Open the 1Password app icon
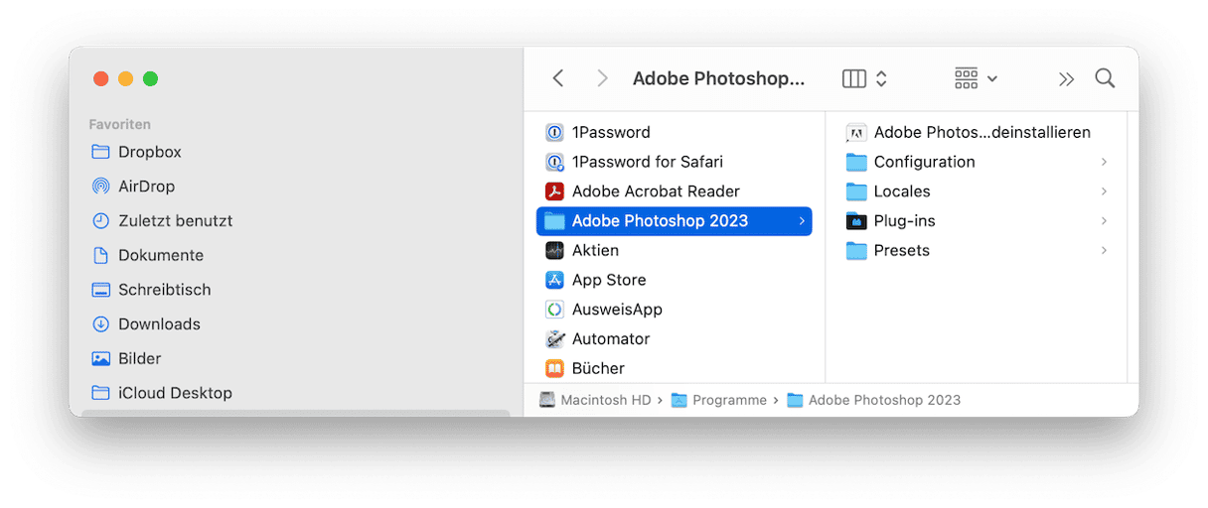 (x=555, y=132)
